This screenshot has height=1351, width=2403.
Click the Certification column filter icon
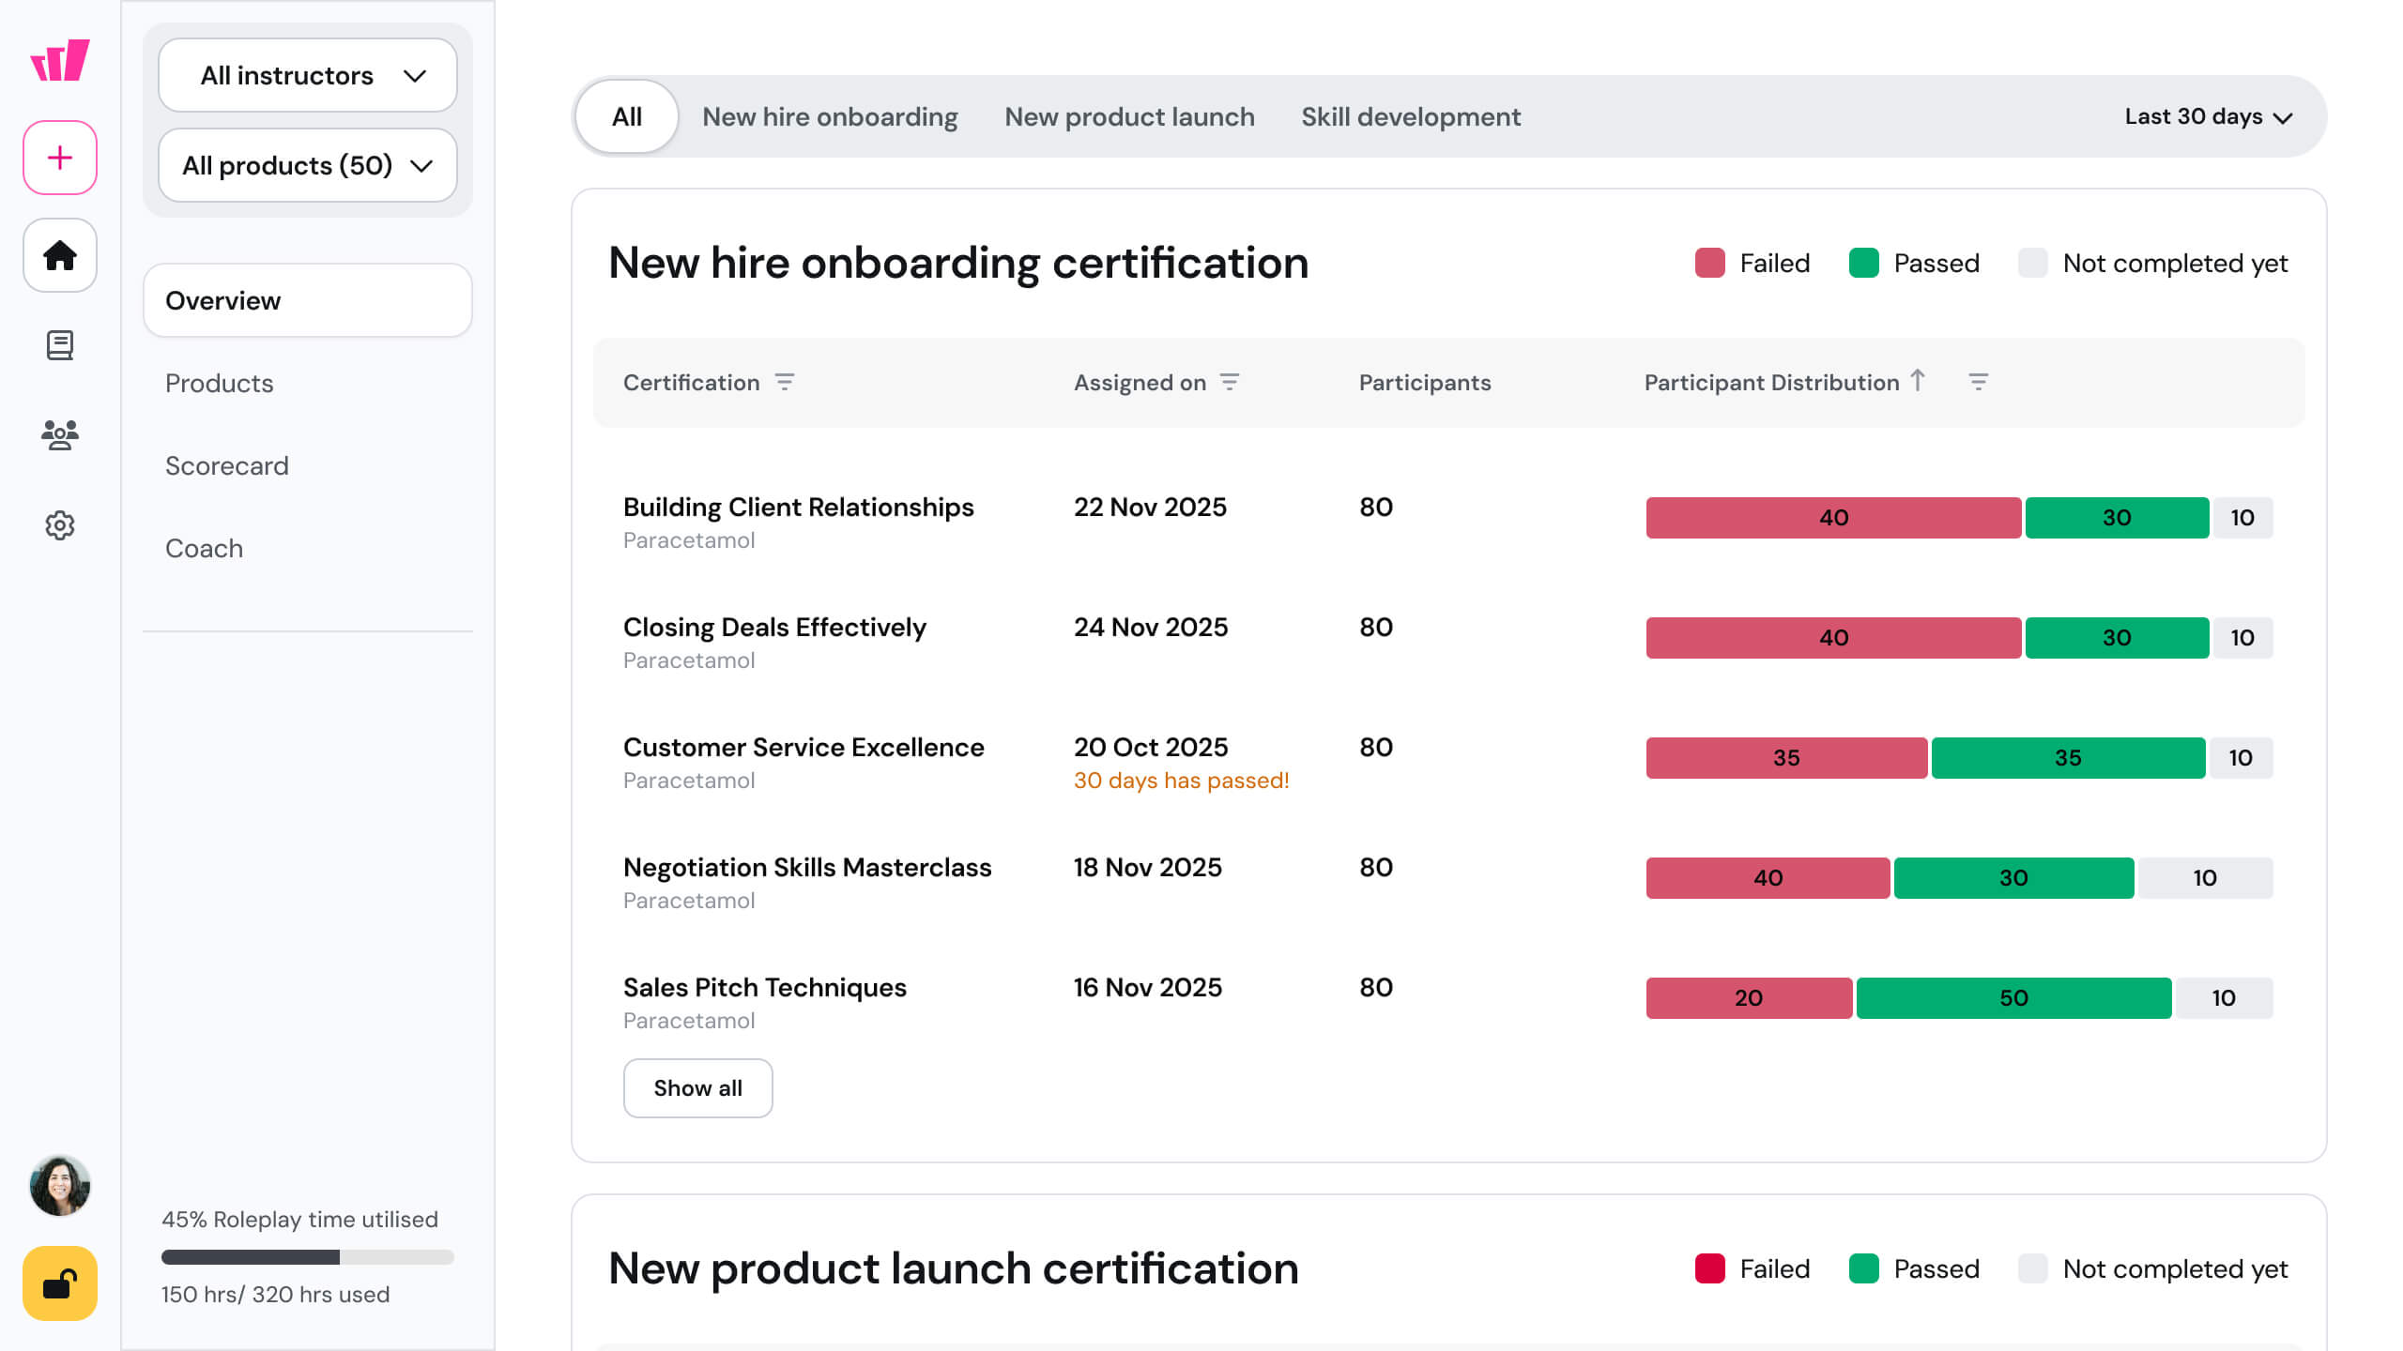click(x=785, y=382)
